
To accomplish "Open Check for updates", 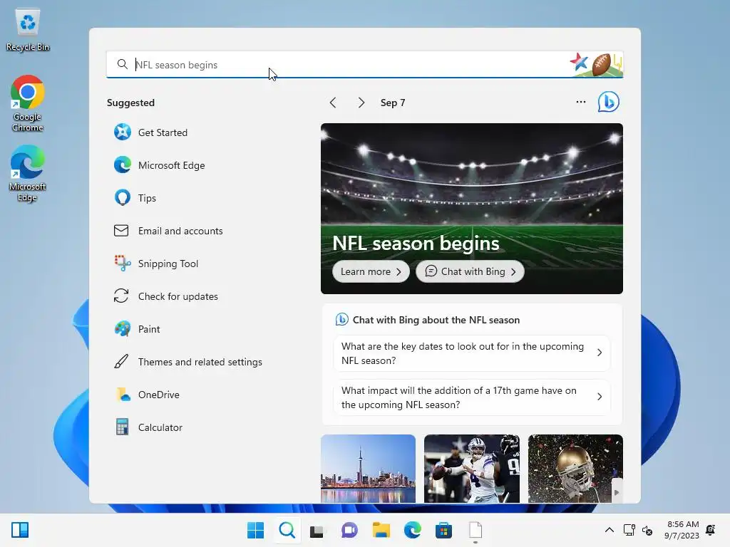I will tap(165, 296).
